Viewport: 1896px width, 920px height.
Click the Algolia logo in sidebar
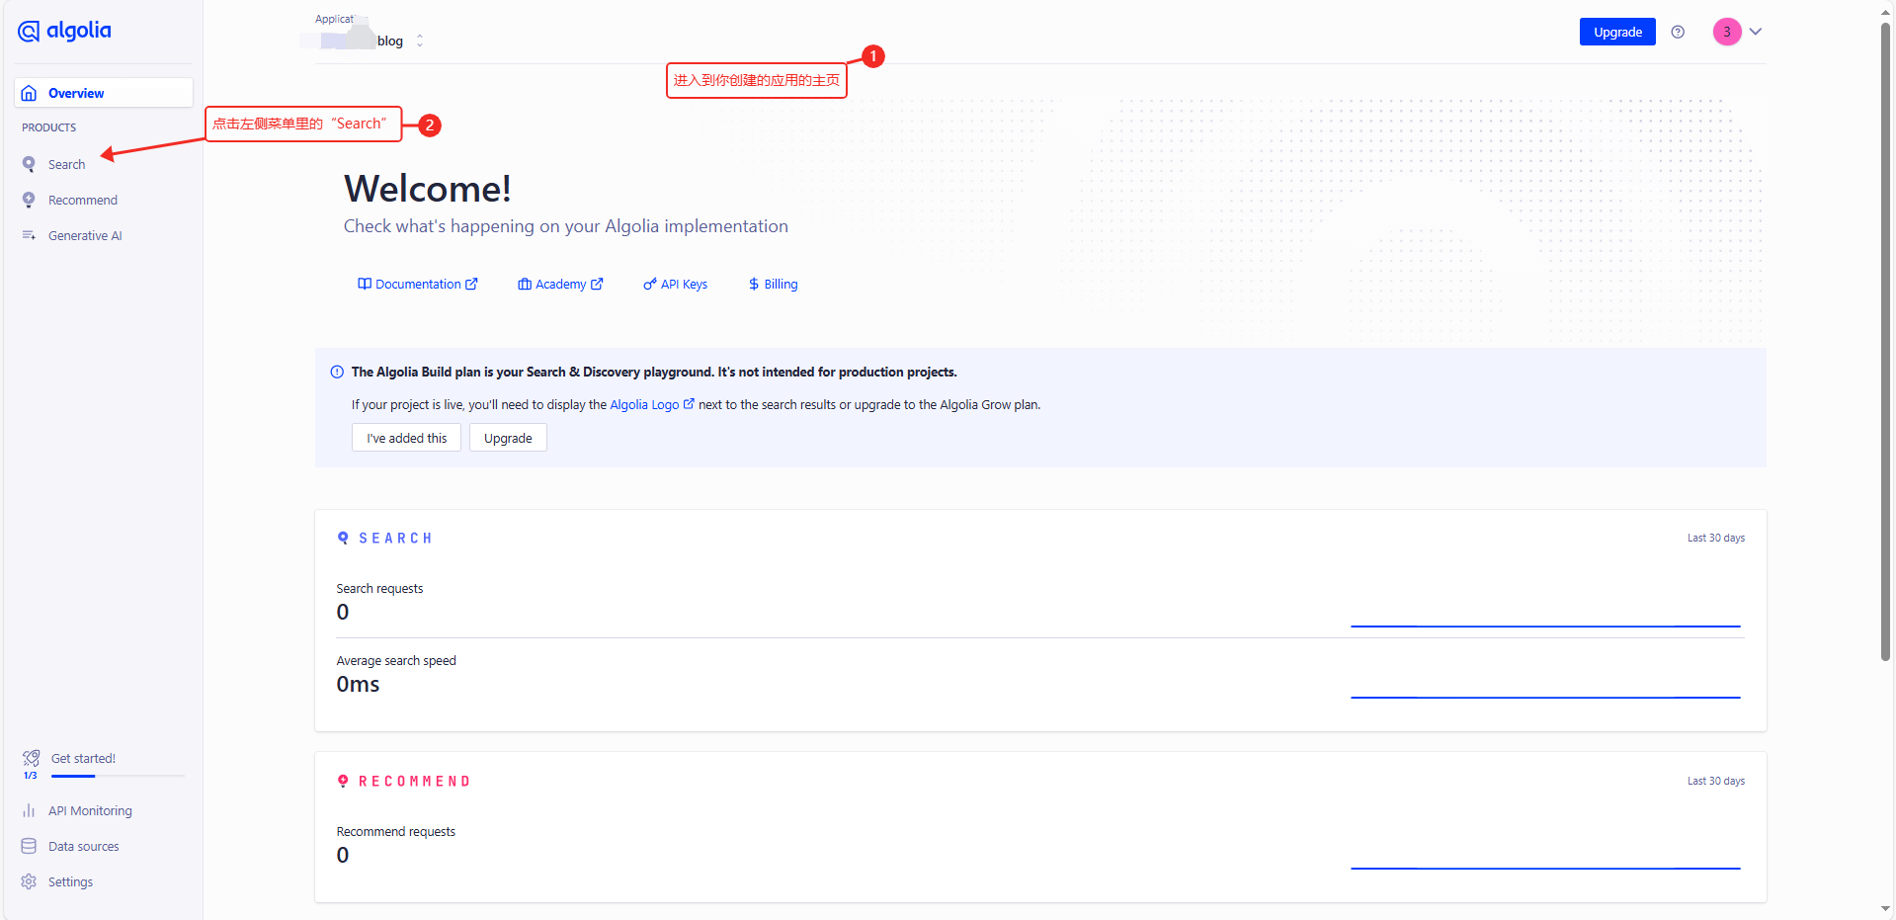(x=64, y=32)
